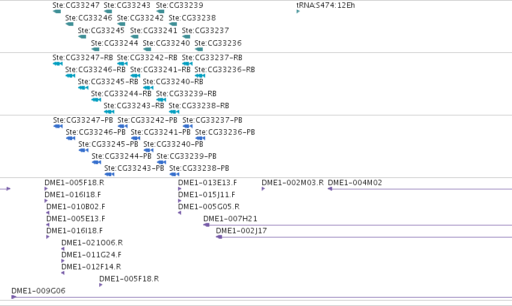Select the small arrow under DME1-002M03.R
The width and height of the screenshot is (512, 306).
tap(263, 189)
